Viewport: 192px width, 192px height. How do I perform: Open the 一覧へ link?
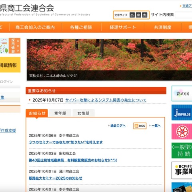click(x=156, y=126)
